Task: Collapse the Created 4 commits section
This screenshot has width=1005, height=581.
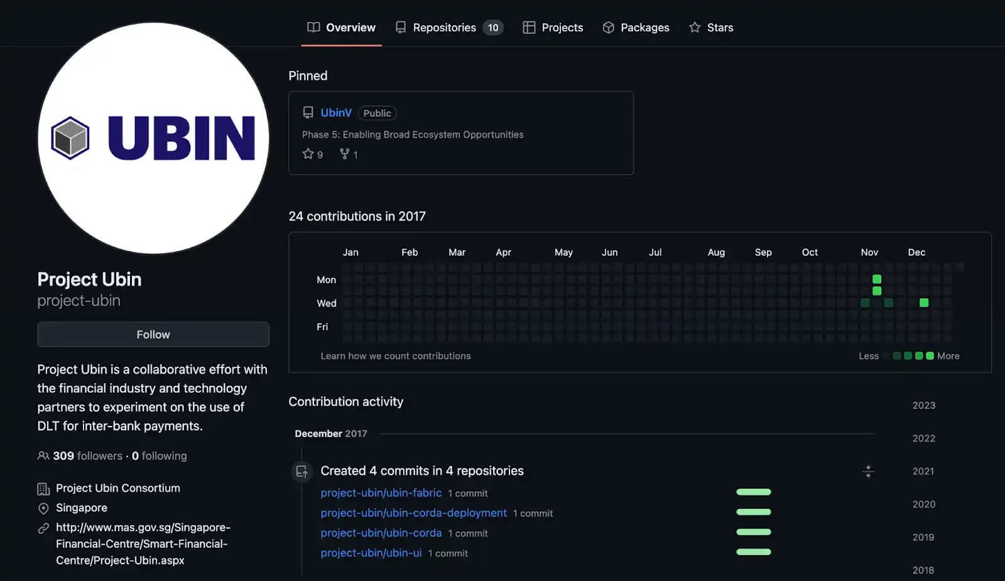Action: coord(868,471)
